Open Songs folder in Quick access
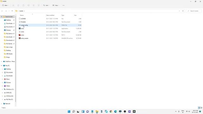The width and height of the screenshot is (203, 114). 8,57
